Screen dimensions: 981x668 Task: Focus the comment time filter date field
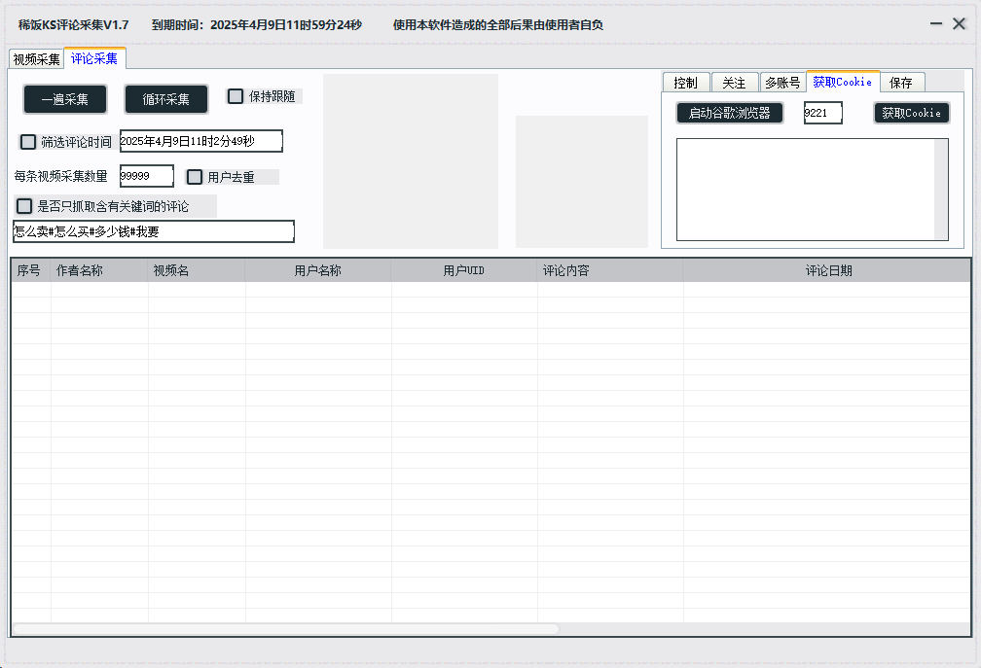coord(200,142)
